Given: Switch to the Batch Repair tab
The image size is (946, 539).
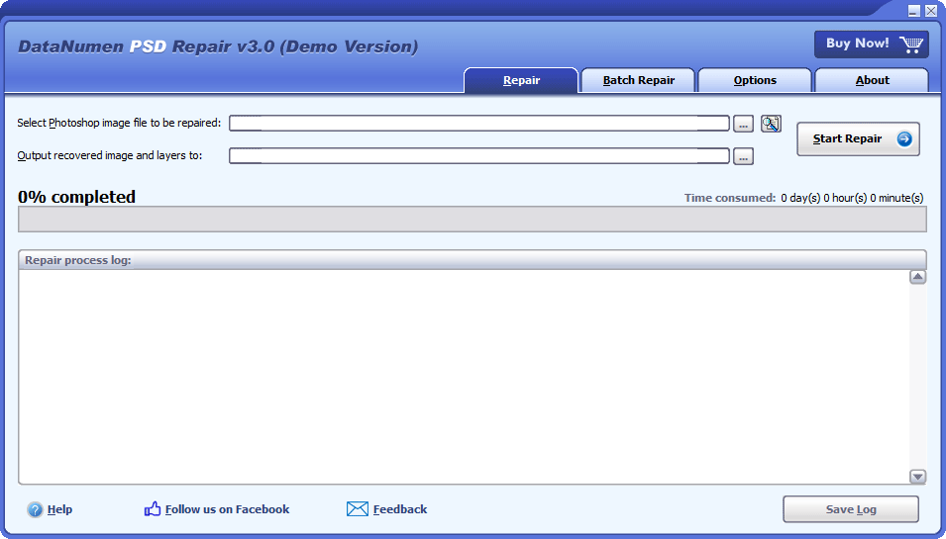Looking at the screenshot, I should tap(639, 80).
